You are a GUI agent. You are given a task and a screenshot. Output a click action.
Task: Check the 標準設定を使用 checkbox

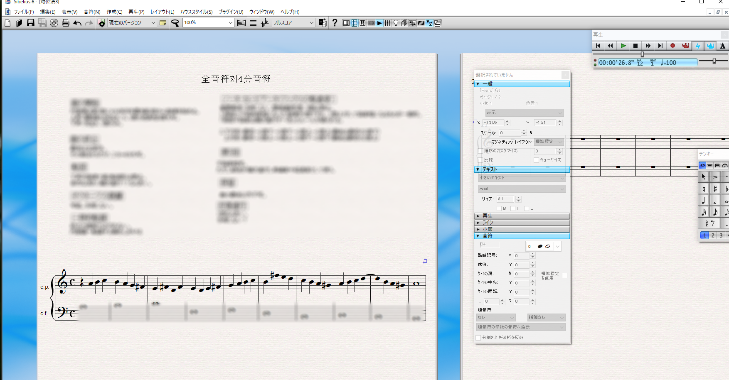[x=564, y=275]
